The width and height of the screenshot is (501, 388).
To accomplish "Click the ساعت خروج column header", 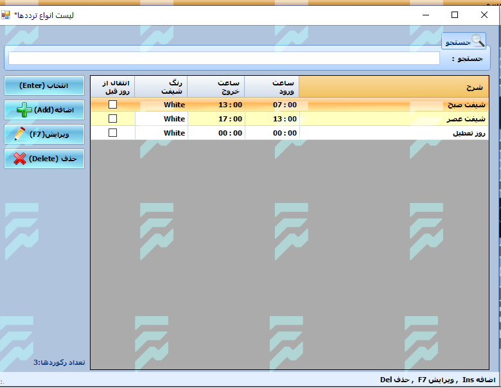I will [x=216, y=87].
